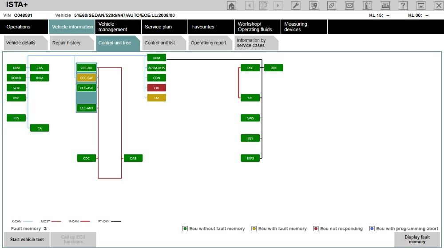Click red 'Ecu not responding' legend swatch
Image resolution: width=444 pixels, height=249 pixels.
point(316,229)
